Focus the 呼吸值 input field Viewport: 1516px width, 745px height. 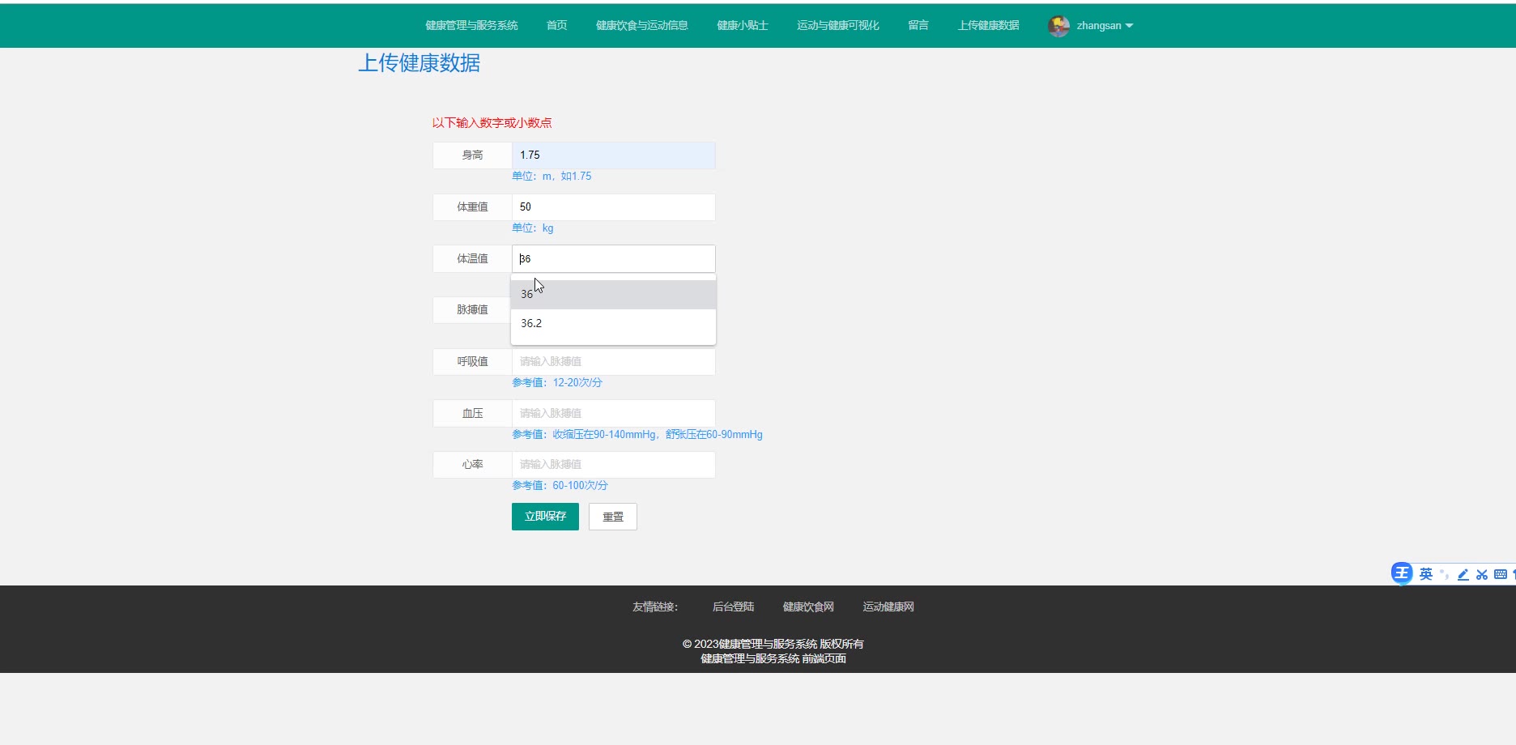tap(614, 362)
